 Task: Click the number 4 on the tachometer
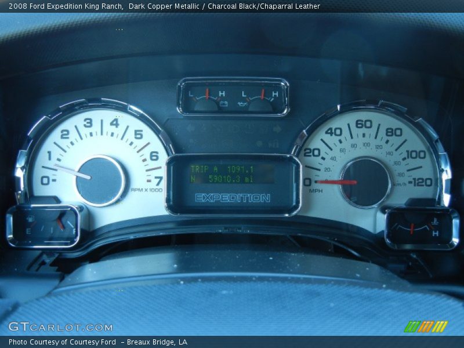pos(114,123)
